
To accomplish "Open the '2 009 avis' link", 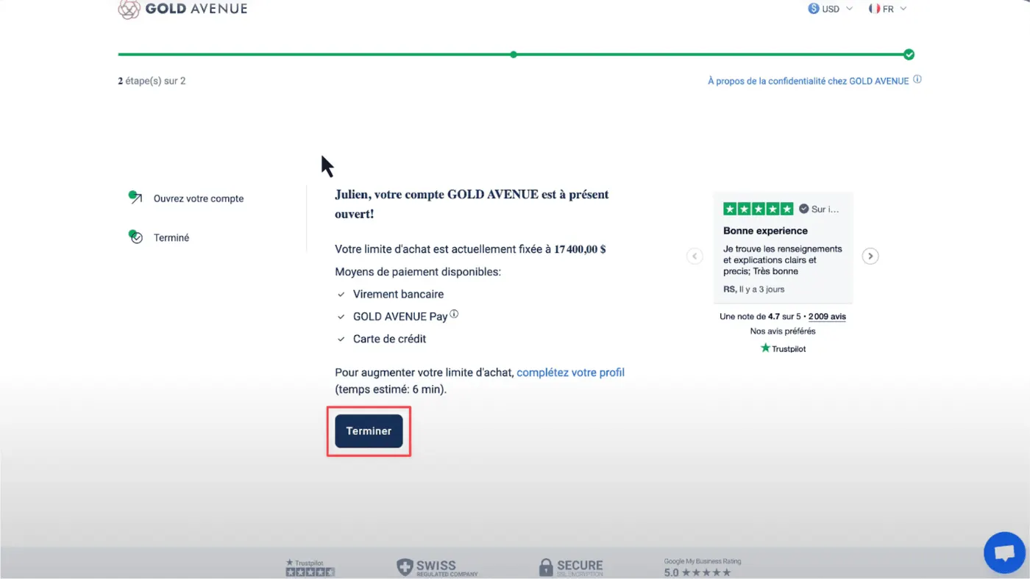I will 827,317.
